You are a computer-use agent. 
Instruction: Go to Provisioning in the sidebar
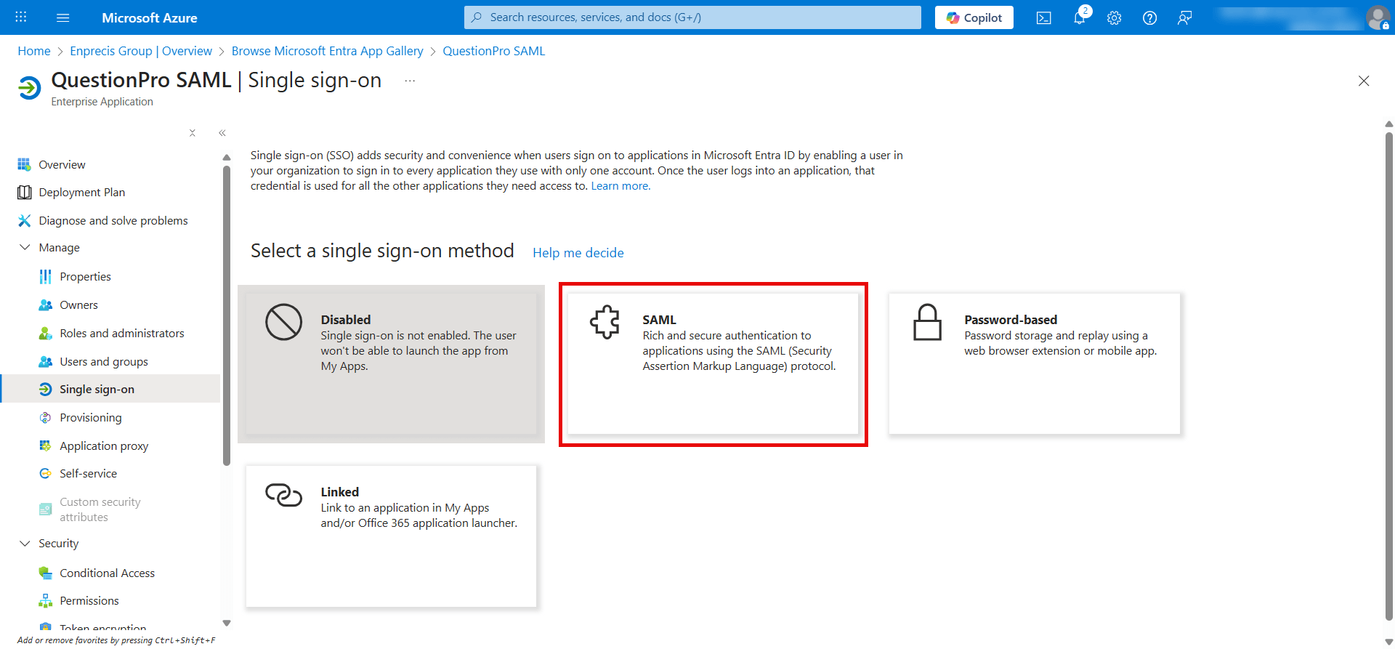pos(90,418)
